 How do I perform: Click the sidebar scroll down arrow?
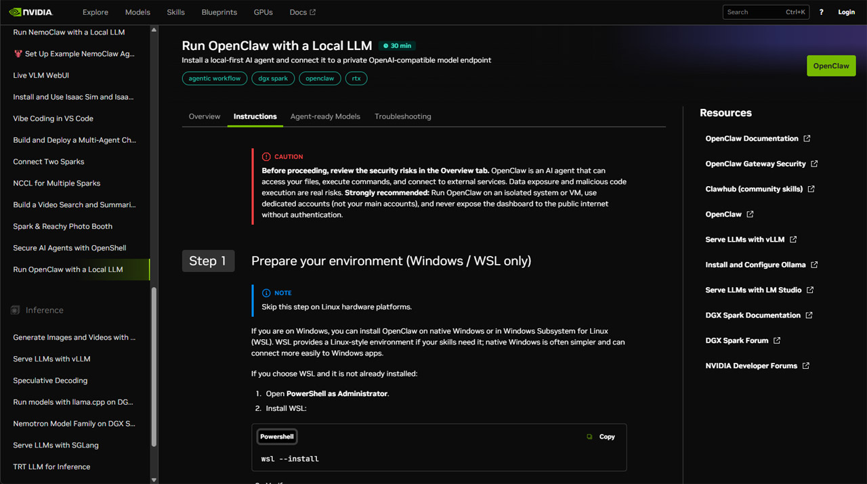click(x=154, y=479)
